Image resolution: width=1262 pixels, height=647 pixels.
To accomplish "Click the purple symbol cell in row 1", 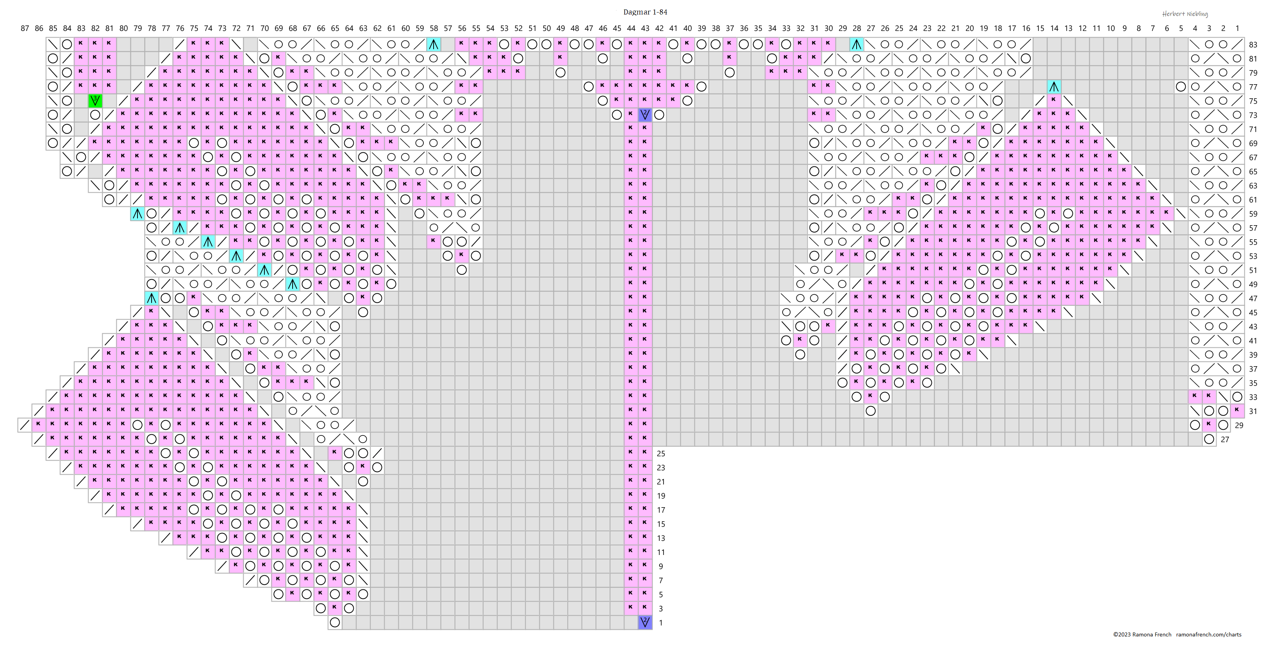I will [645, 622].
